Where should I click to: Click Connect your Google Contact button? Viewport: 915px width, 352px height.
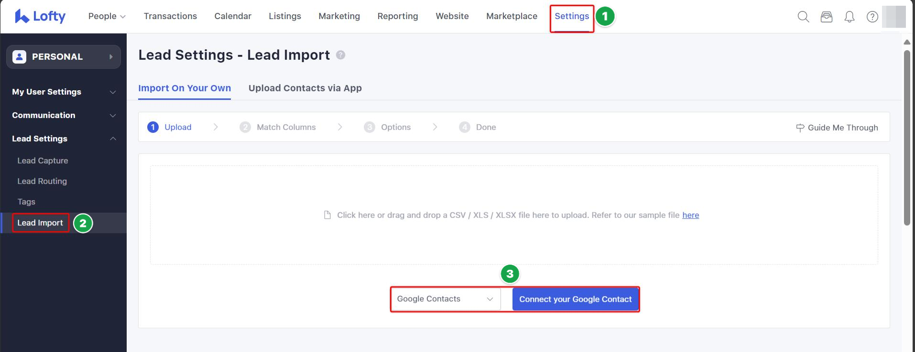pyautogui.click(x=575, y=299)
